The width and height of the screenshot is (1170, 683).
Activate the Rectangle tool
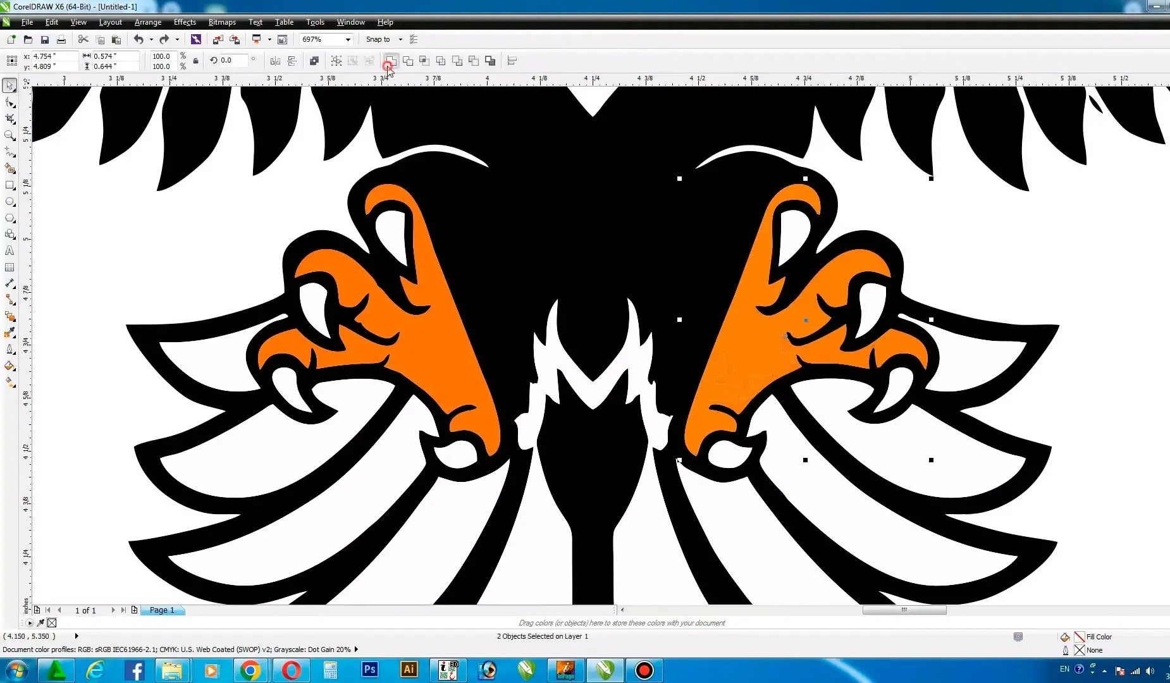pos(9,185)
